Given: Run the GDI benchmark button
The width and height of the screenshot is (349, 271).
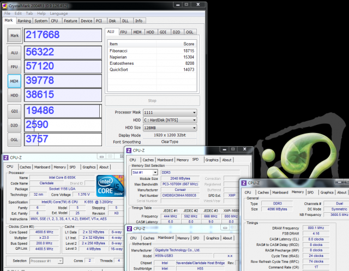Looking at the screenshot, I should (14, 111).
